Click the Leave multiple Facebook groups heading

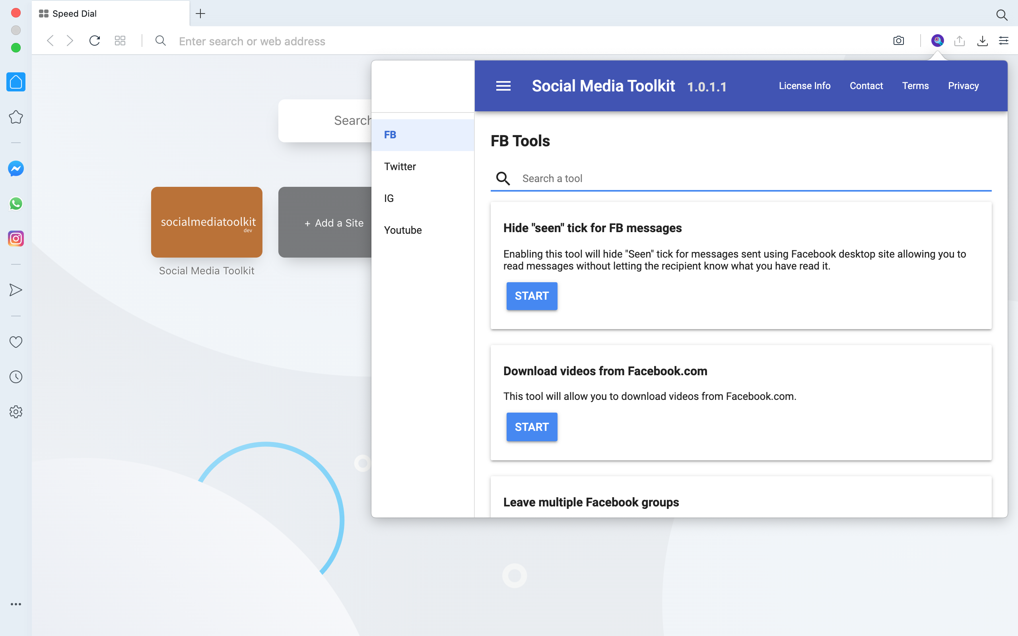point(591,502)
